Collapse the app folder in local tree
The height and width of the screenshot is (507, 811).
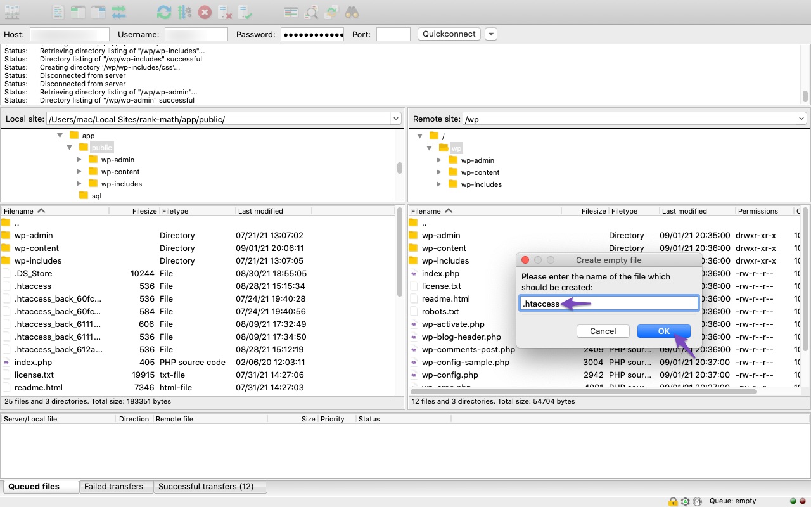coord(60,135)
